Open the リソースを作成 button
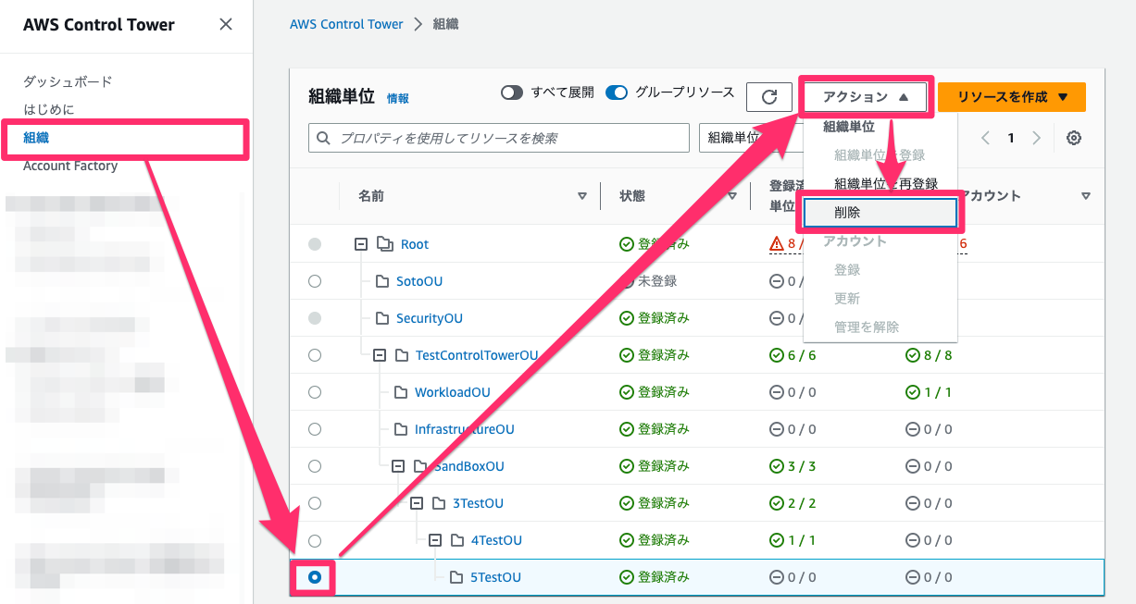The image size is (1136, 604). click(x=1011, y=96)
